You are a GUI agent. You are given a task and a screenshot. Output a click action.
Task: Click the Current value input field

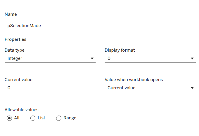tap(50, 88)
